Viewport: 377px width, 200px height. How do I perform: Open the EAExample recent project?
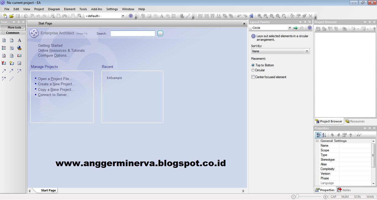coord(114,78)
